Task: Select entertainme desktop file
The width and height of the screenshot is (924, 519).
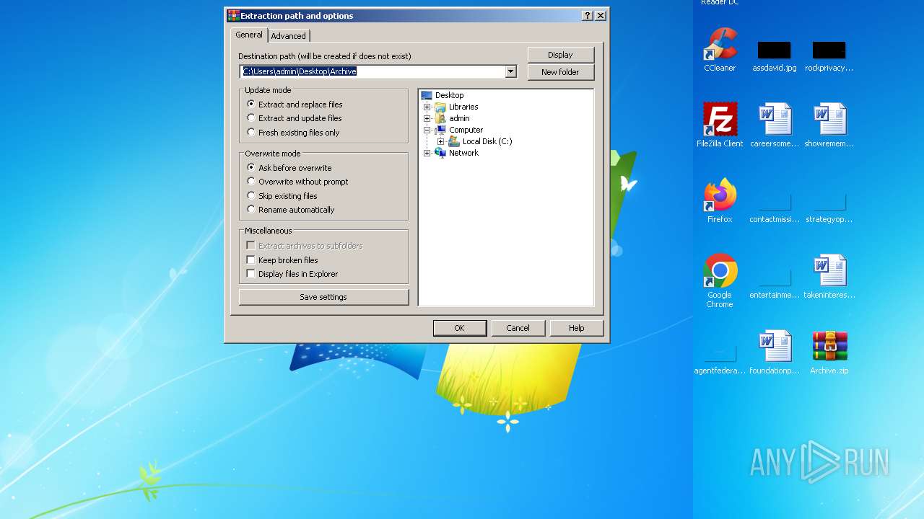Action: 775,283
